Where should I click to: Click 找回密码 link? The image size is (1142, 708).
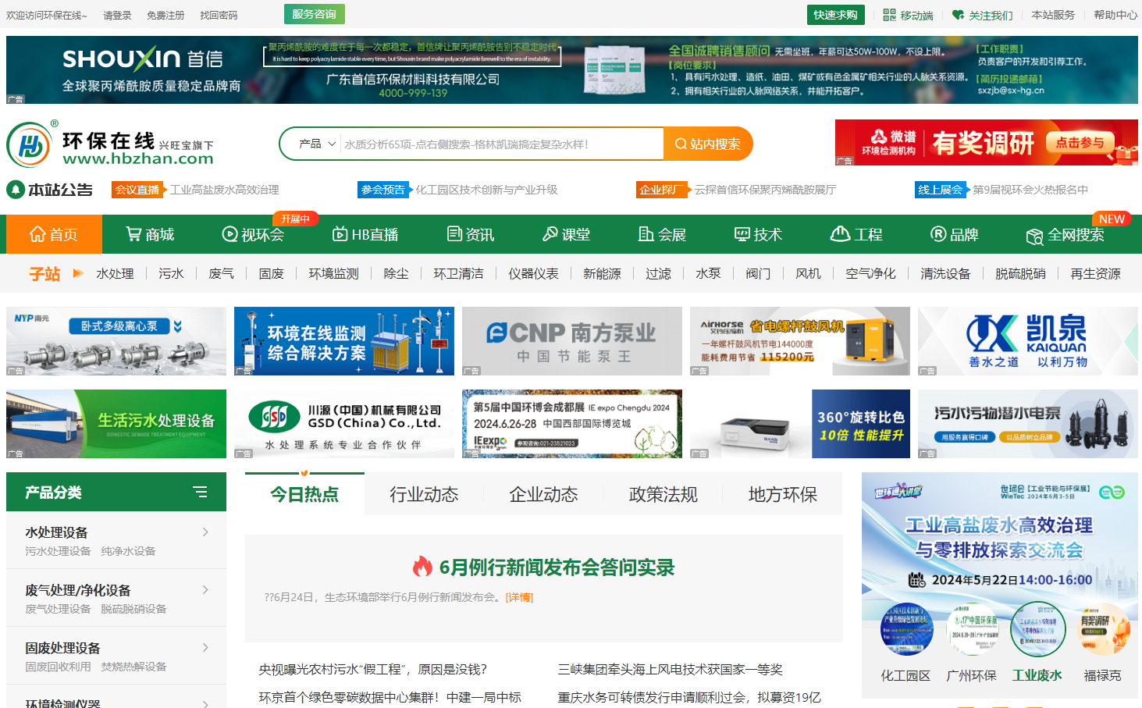pyautogui.click(x=219, y=15)
